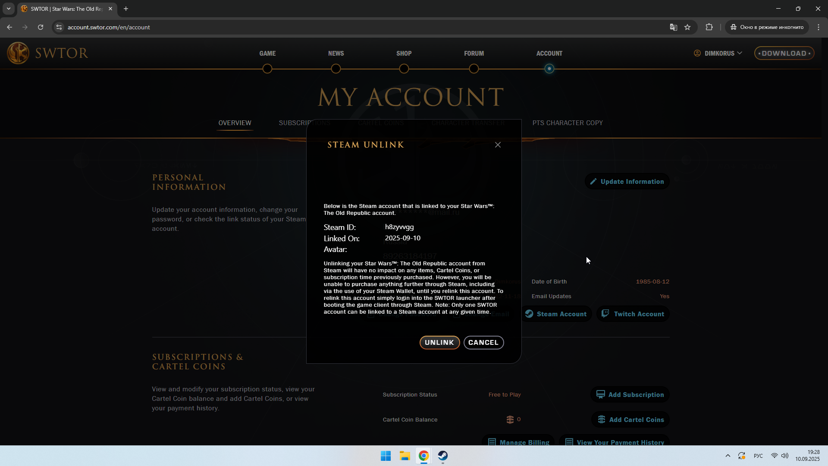Expand the DIMKORUS user dropdown
Image resolution: width=828 pixels, height=466 pixels.
[718, 54]
